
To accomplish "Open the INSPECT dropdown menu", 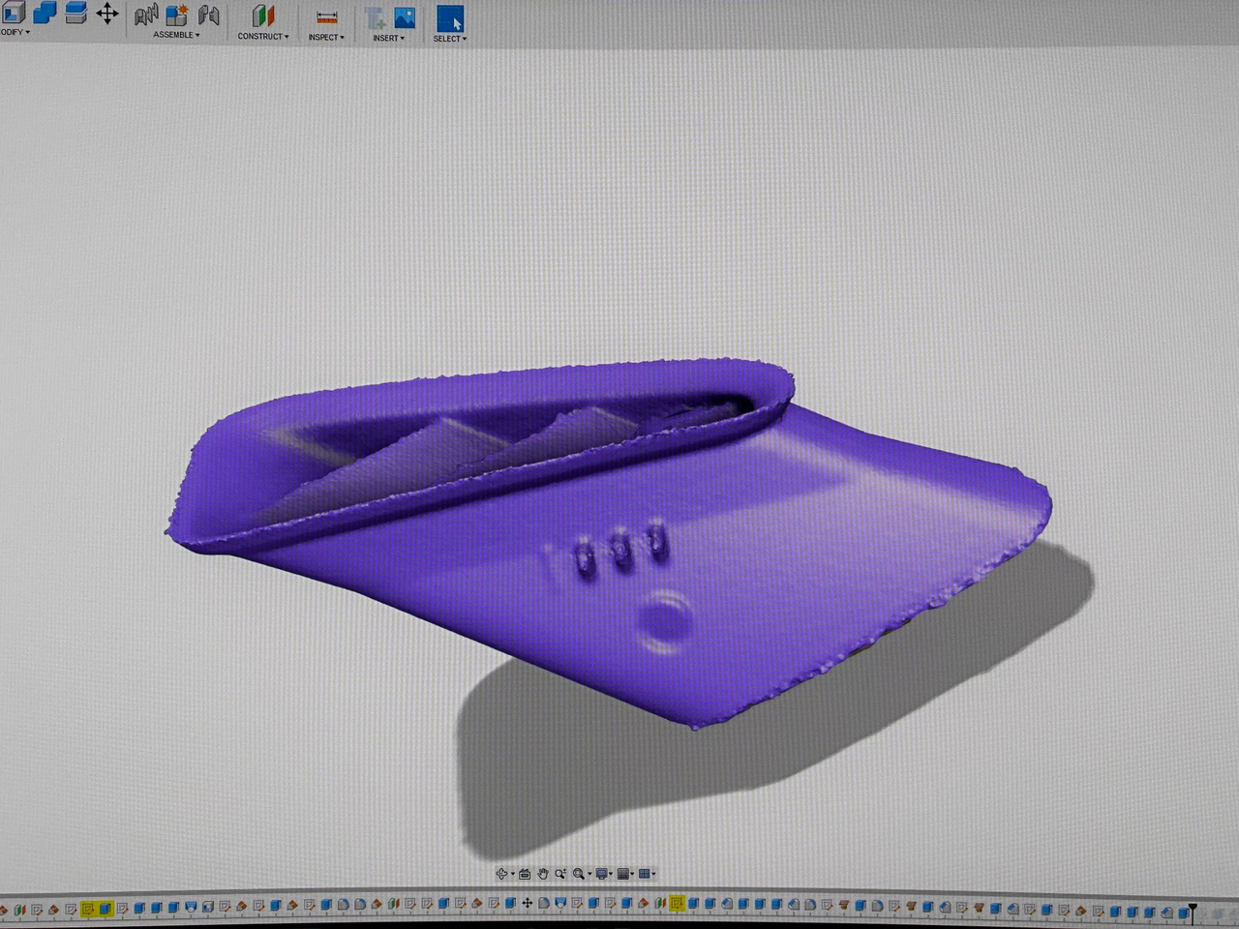I will (326, 38).
